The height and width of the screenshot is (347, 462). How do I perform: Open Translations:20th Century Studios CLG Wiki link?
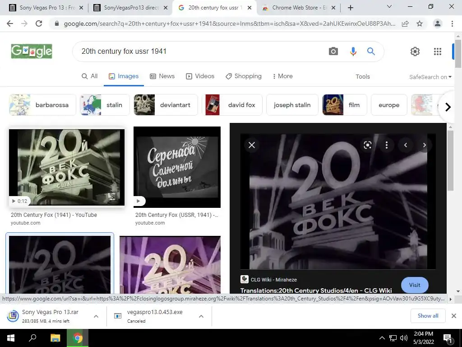(x=316, y=291)
